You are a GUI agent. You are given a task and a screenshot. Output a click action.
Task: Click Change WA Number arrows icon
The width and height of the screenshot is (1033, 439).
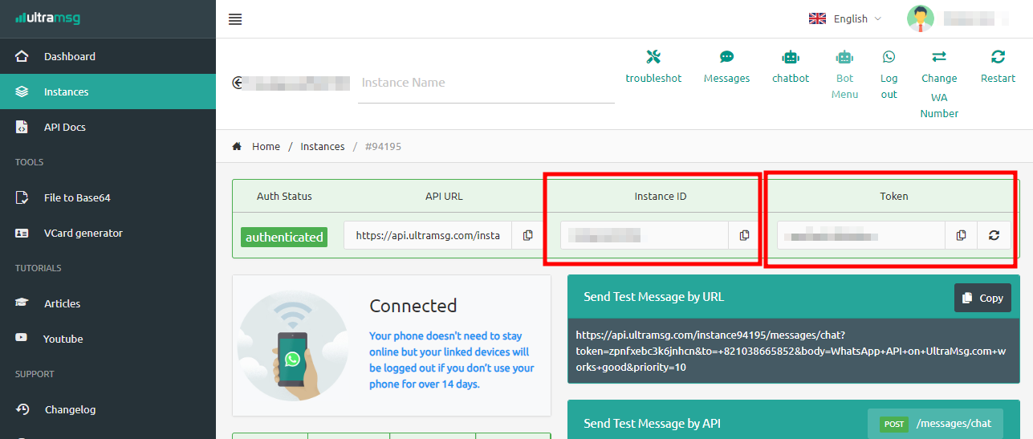click(x=939, y=57)
